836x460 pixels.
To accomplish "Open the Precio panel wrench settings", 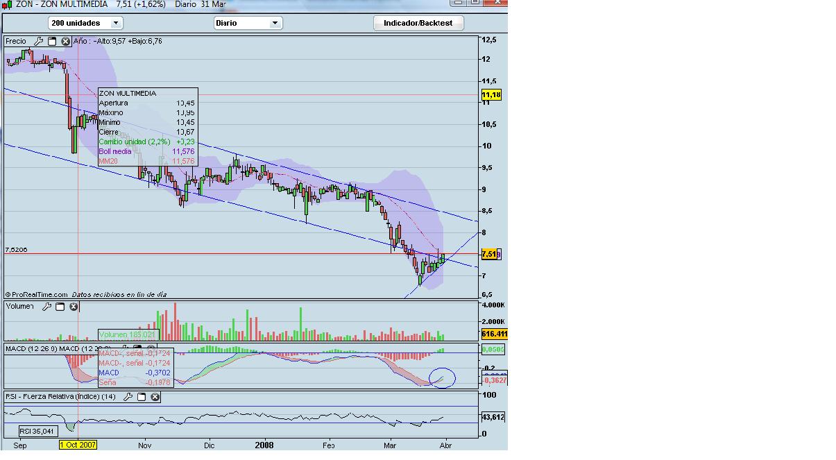I will pyautogui.click(x=40, y=42).
